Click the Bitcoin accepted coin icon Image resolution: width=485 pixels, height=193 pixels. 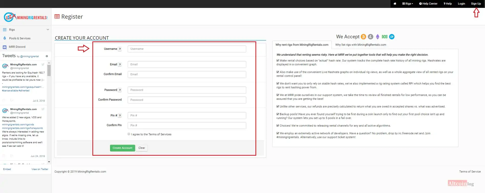click(x=363, y=37)
